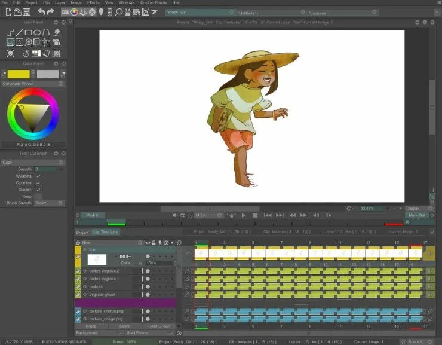Click the line layer 100% opacity slider
The width and height of the screenshot is (442, 345).
click(x=160, y=263)
